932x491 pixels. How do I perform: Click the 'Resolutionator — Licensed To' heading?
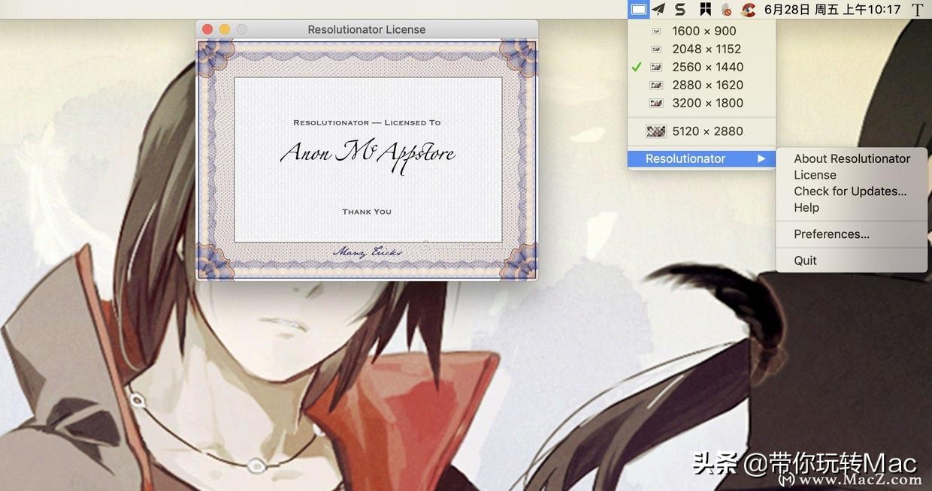pos(367,122)
